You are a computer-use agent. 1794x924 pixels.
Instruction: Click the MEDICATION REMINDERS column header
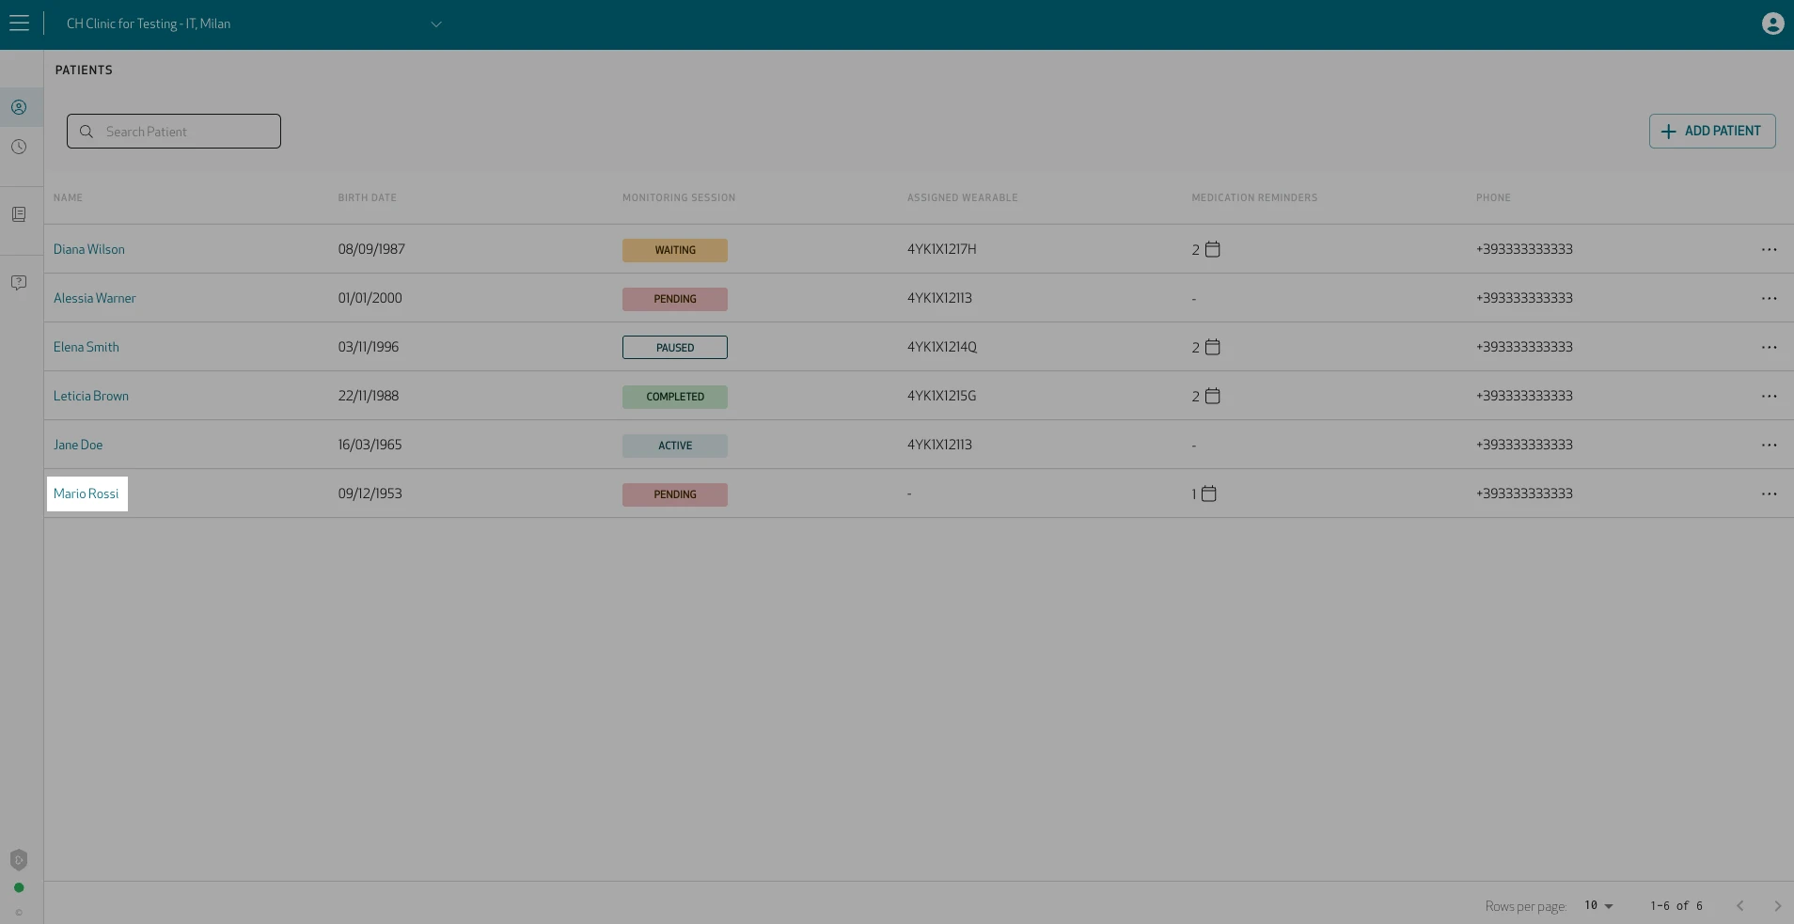[x=1254, y=197]
